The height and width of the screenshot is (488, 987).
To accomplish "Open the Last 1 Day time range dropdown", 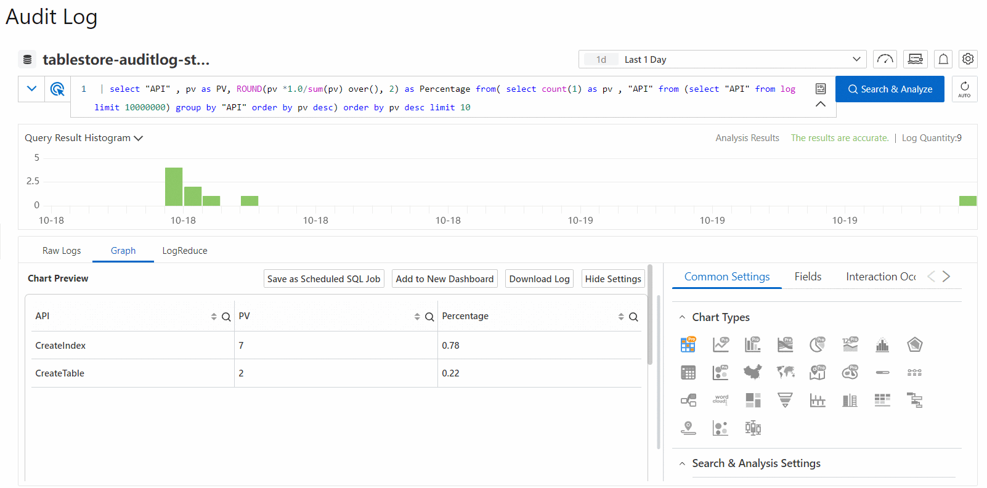I will 722,59.
